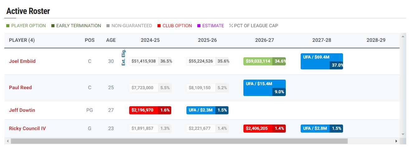Viewport: 409px width, 149px height.
Task: Click the purple Estimate legend square
Action: tap(199, 26)
